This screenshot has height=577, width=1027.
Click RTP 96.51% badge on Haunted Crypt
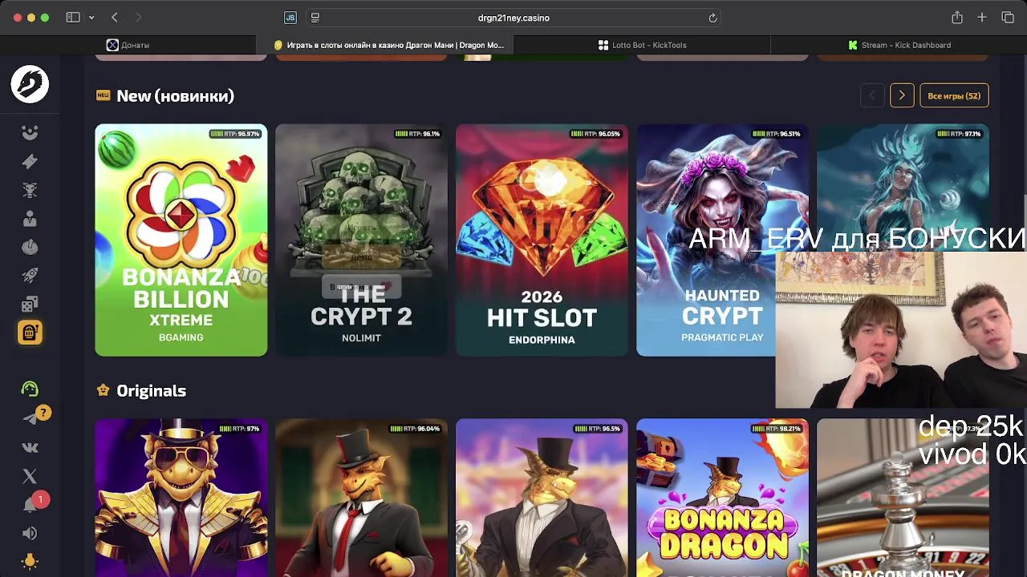[x=777, y=134]
